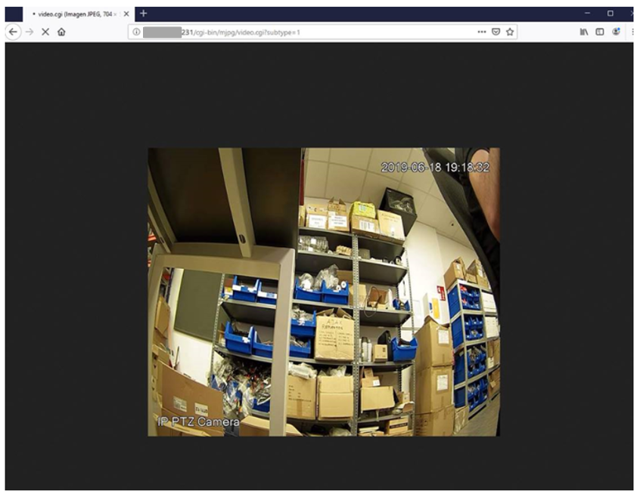Save this page to Pocket
The image size is (637, 494).
pos(496,32)
